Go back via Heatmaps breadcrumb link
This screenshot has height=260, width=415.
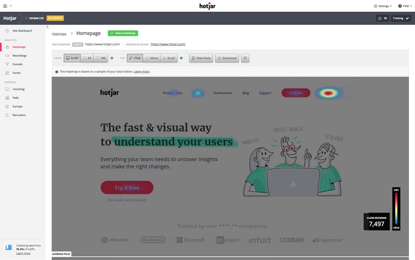59,34
